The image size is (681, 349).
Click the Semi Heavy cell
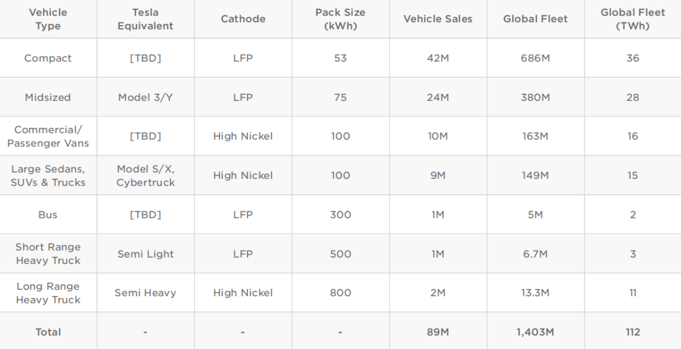(x=145, y=293)
